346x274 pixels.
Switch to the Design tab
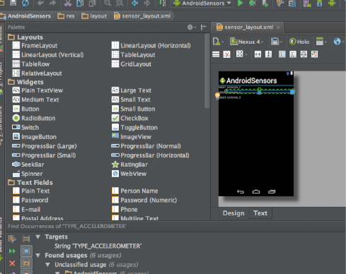pos(233,213)
